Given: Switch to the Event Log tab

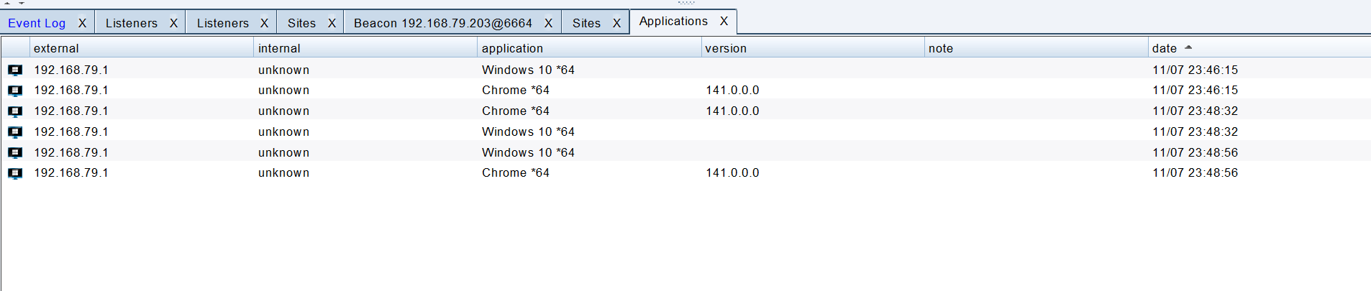Looking at the screenshot, I should coord(37,23).
